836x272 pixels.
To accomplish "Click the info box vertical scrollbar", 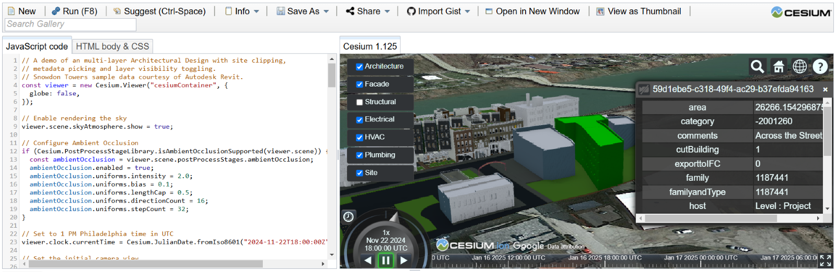I will pos(827,131).
